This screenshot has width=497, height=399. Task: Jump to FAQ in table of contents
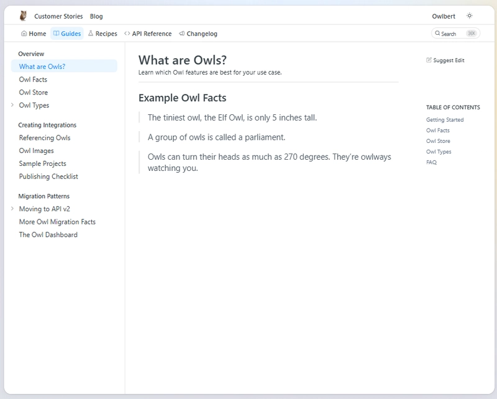point(431,162)
